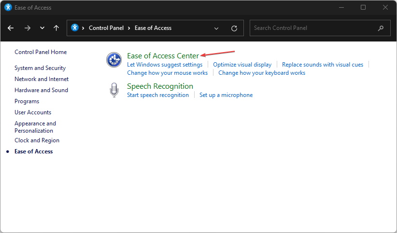This screenshot has width=397, height=233.
Task: Open the Speech Recognition heading
Action: pyautogui.click(x=160, y=86)
